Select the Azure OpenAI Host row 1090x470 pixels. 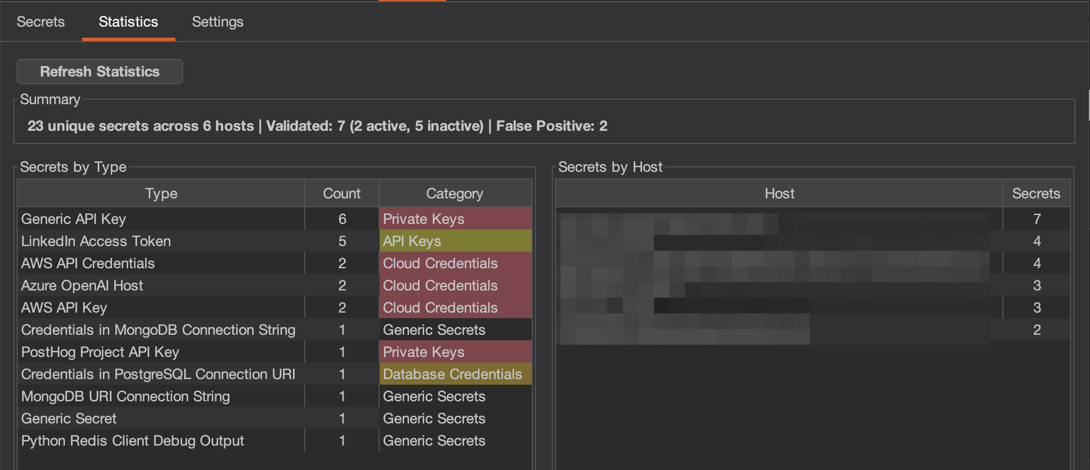[x=161, y=285]
